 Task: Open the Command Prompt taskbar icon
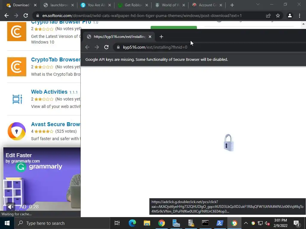pos(205,223)
